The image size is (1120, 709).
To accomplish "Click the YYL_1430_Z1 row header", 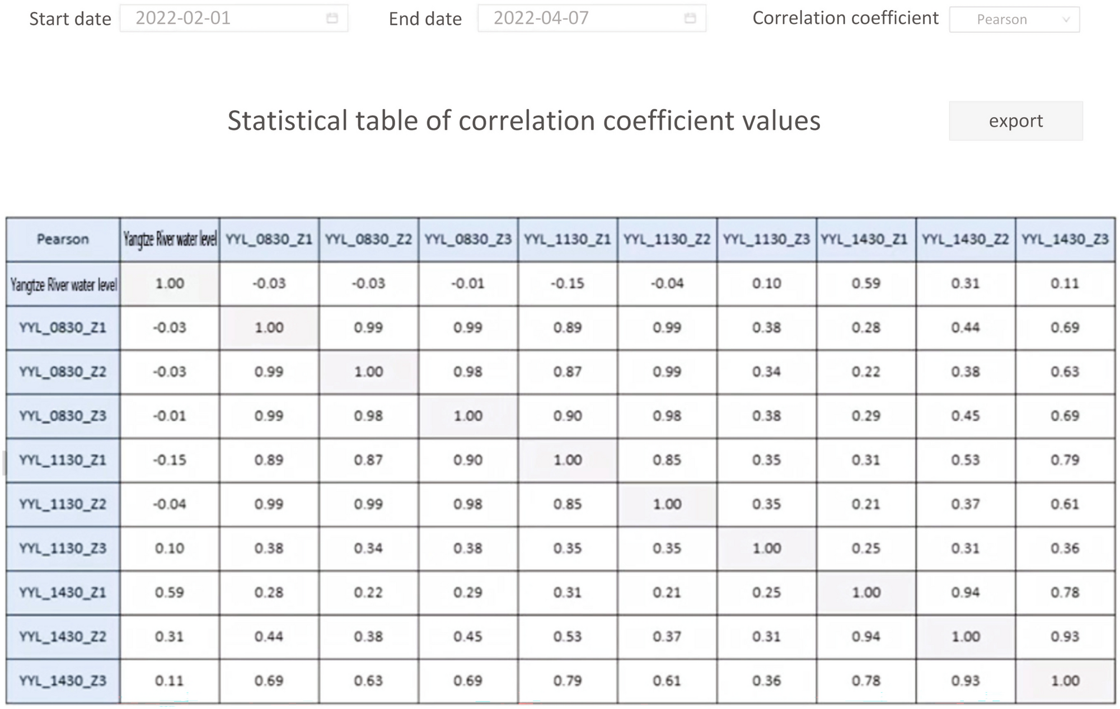I will click(63, 593).
